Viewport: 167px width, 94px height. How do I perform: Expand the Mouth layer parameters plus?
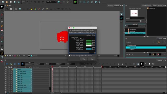coord(31,69)
